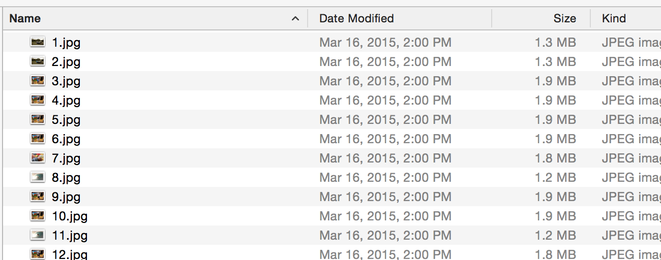This screenshot has width=661, height=260.
Task: Select the 8.jpg file icon
Action: (37, 177)
